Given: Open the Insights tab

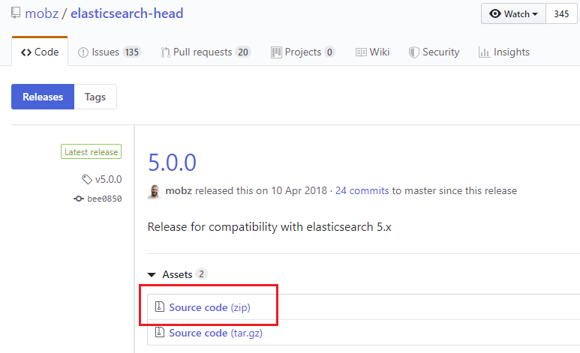Looking at the screenshot, I should point(504,52).
